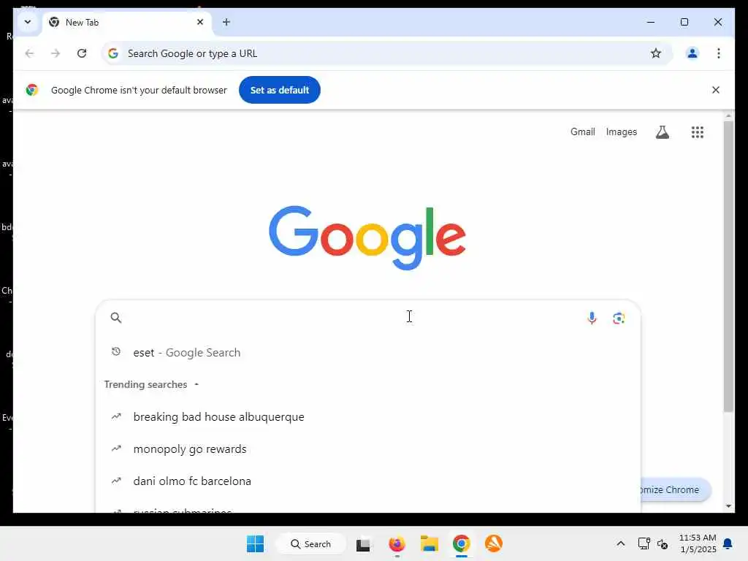Click the Set as default button
Image resolution: width=748 pixels, height=561 pixels.
point(280,90)
